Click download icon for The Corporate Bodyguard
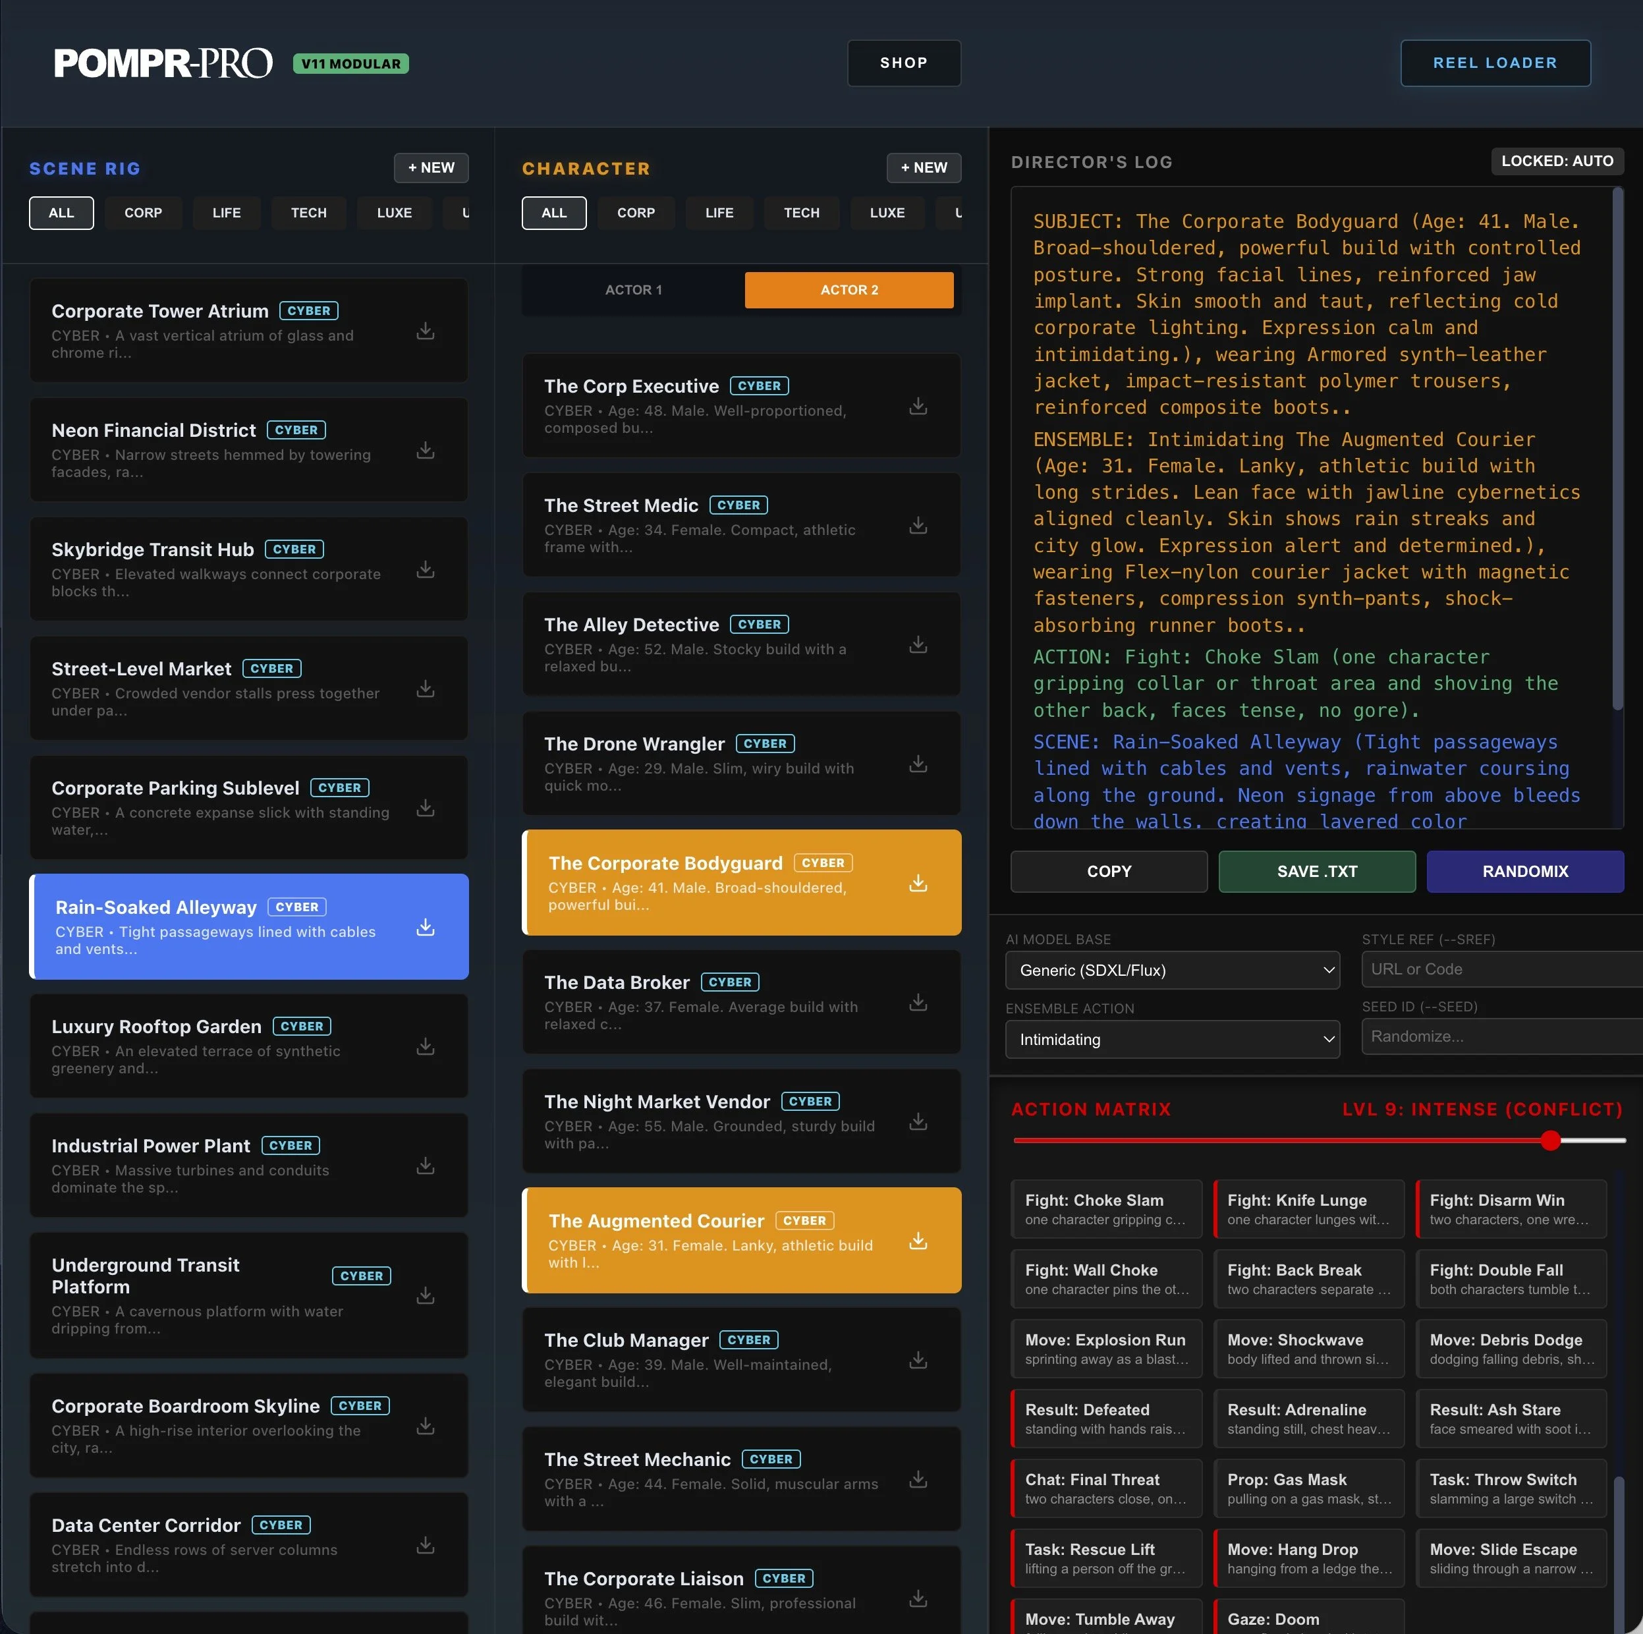Viewport: 1643px width, 1634px height. click(x=918, y=883)
